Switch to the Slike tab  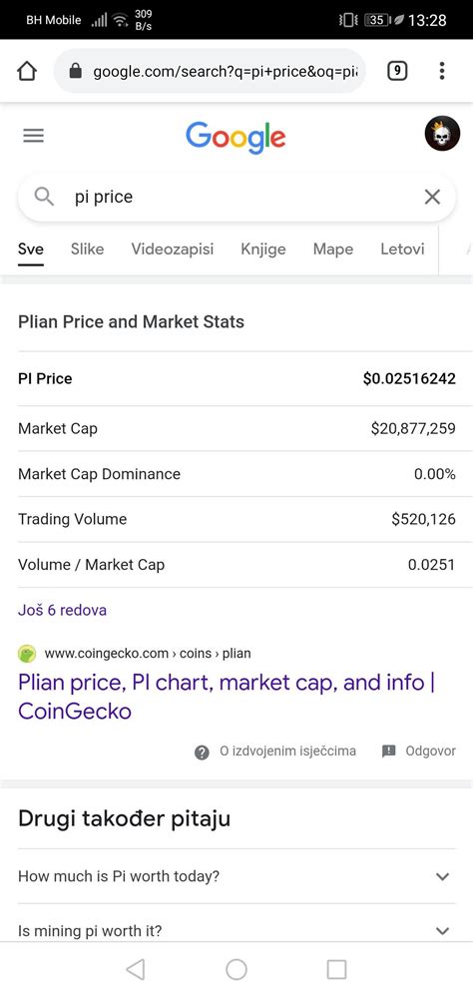point(87,249)
